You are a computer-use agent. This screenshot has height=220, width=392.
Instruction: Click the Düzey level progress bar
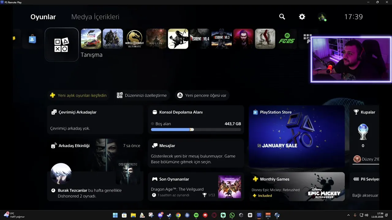click(366, 164)
